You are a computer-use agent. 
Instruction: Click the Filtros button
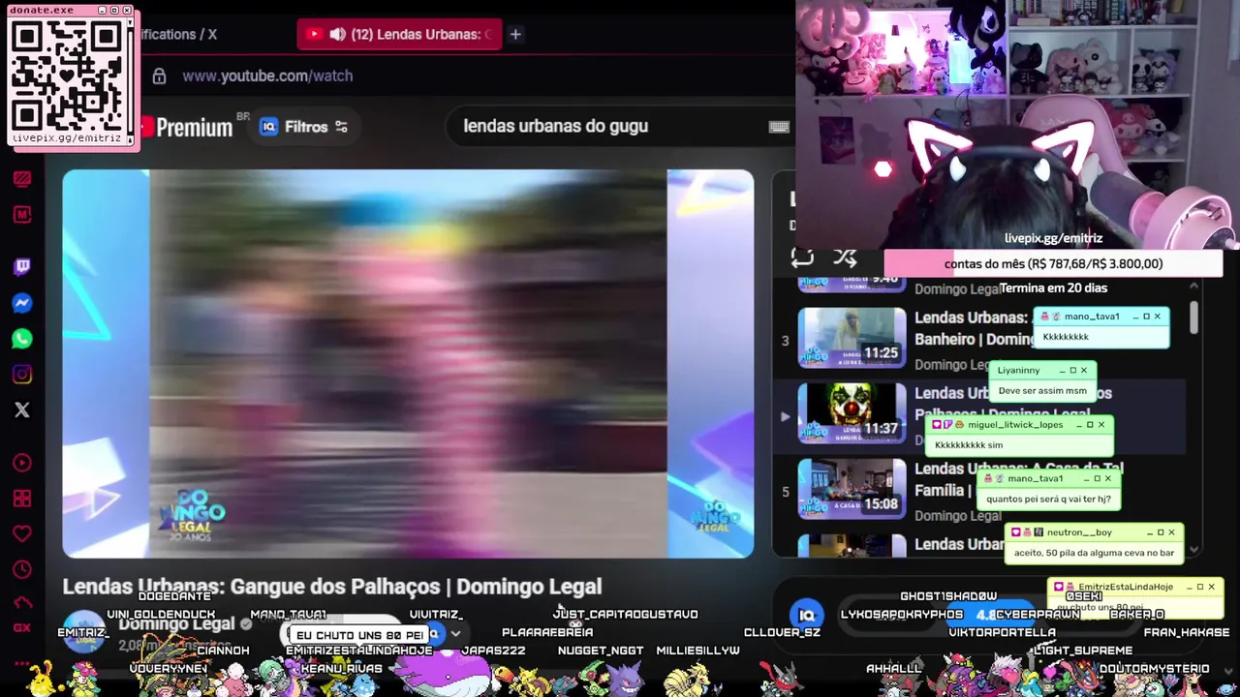point(303,127)
